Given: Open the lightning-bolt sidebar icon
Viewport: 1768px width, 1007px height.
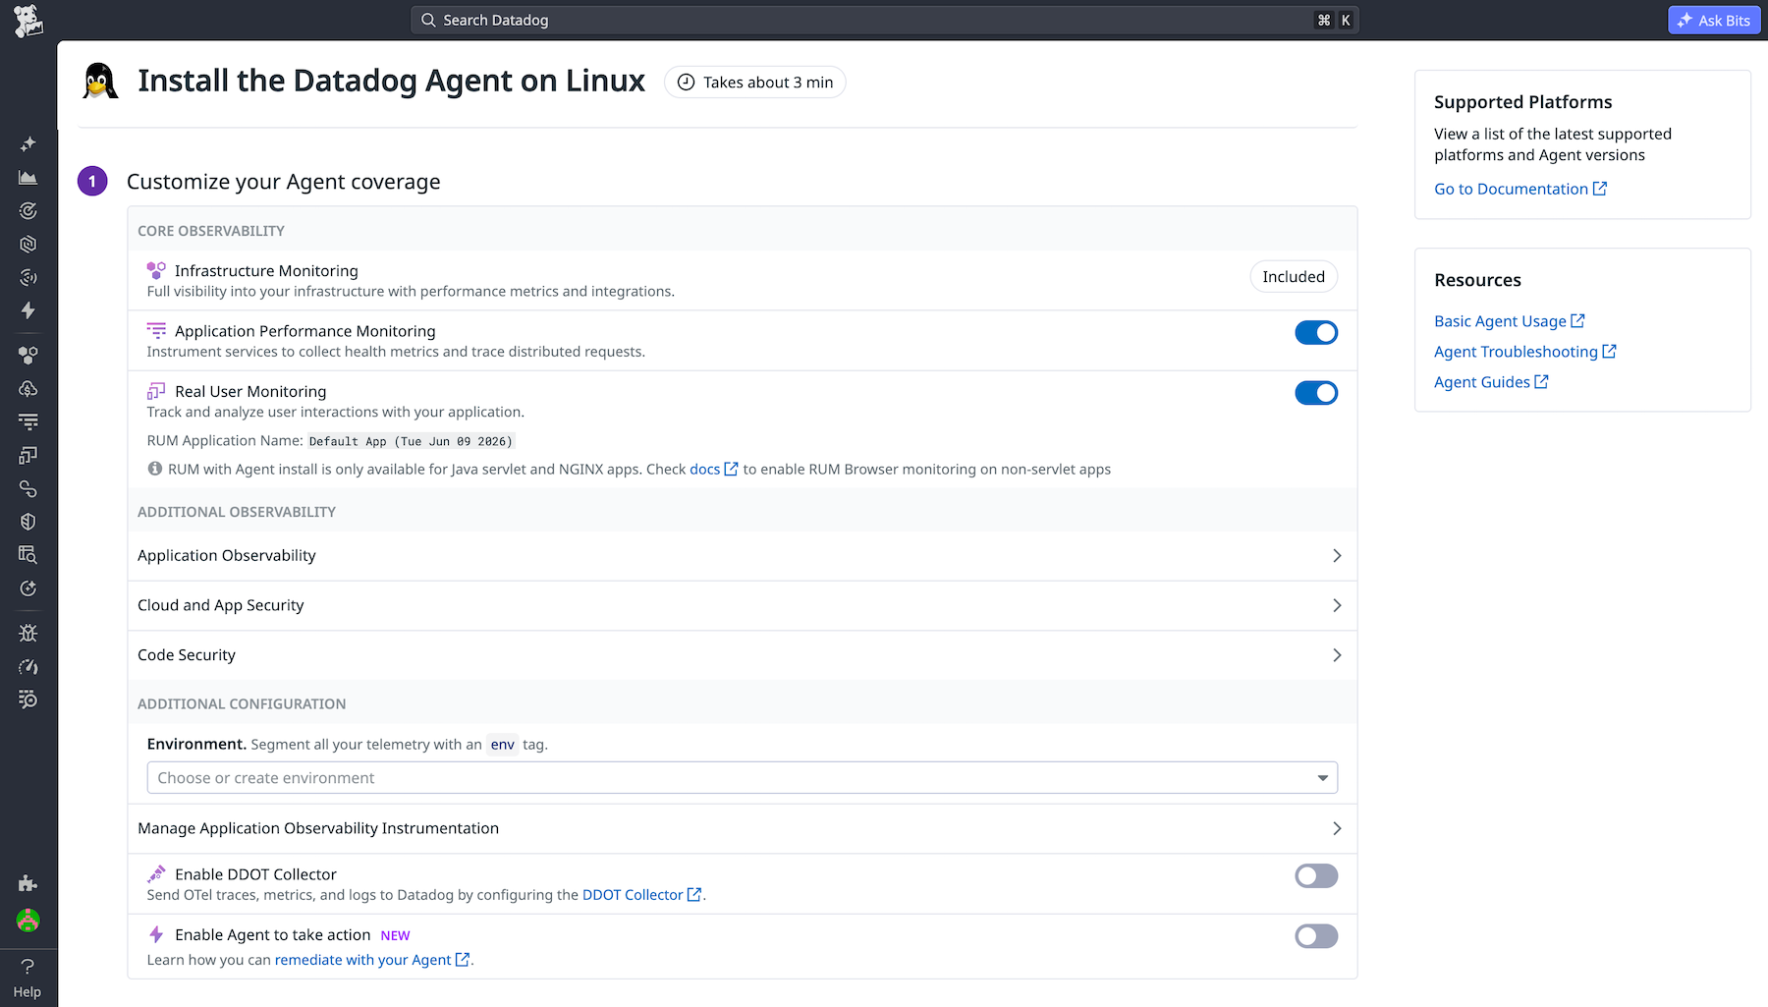Looking at the screenshot, I should tap(28, 310).
